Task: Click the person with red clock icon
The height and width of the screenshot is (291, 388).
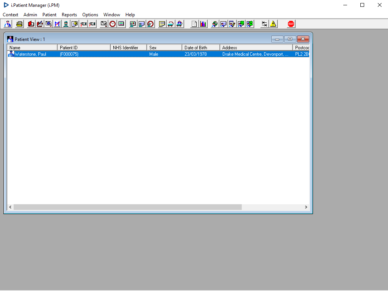Action: click(150, 24)
